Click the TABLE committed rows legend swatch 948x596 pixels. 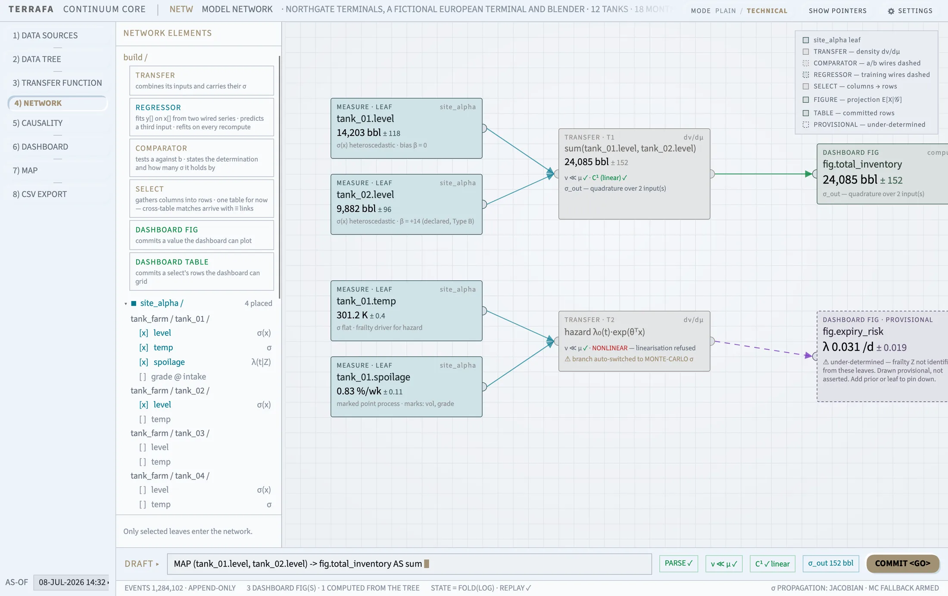click(x=806, y=113)
